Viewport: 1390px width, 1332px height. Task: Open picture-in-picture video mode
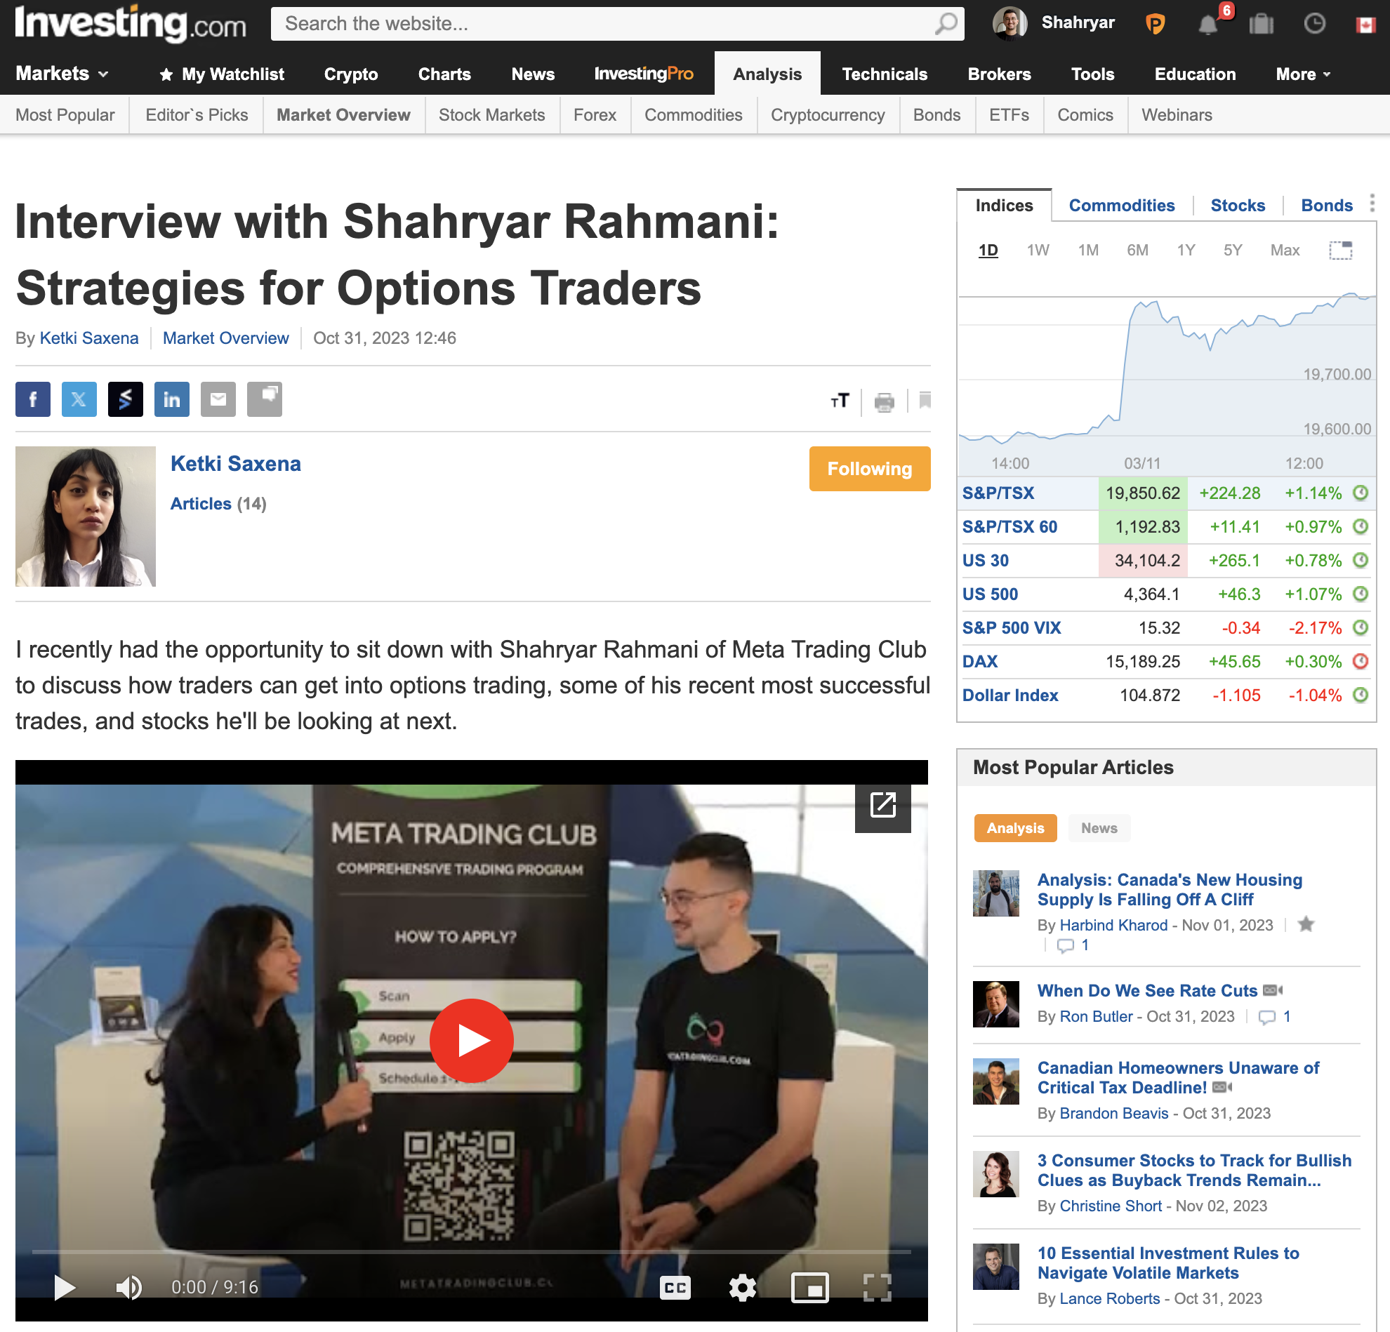coord(810,1287)
